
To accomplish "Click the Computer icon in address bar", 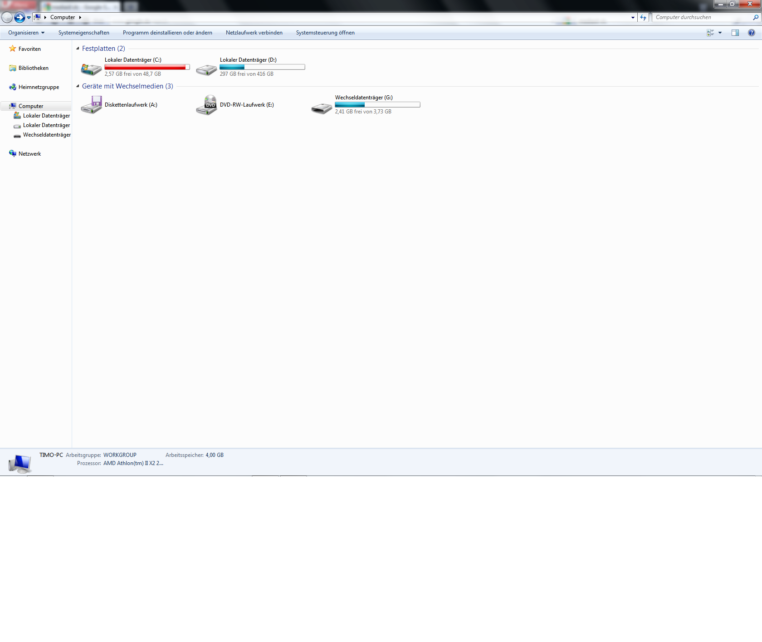I will coord(38,17).
